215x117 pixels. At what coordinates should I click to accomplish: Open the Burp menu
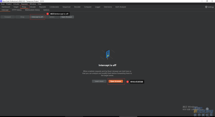coord(3,4)
